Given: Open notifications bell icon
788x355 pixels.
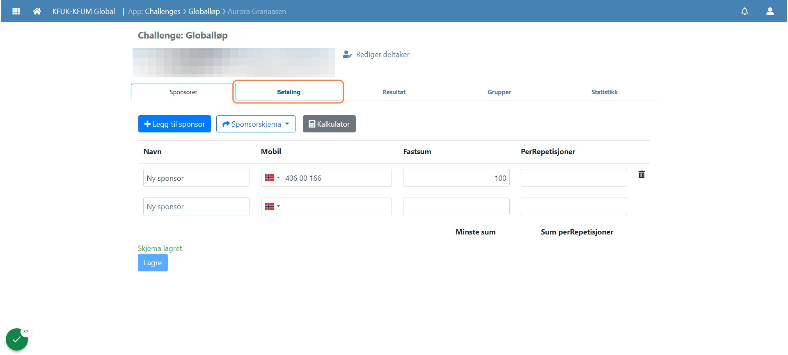Looking at the screenshot, I should 744,11.
